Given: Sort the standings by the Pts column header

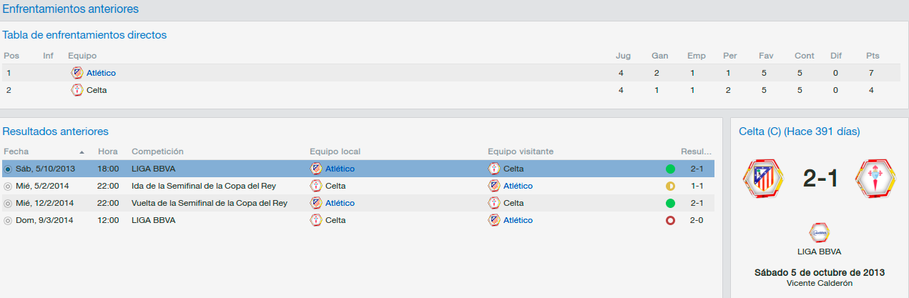Looking at the screenshot, I should point(873,56).
